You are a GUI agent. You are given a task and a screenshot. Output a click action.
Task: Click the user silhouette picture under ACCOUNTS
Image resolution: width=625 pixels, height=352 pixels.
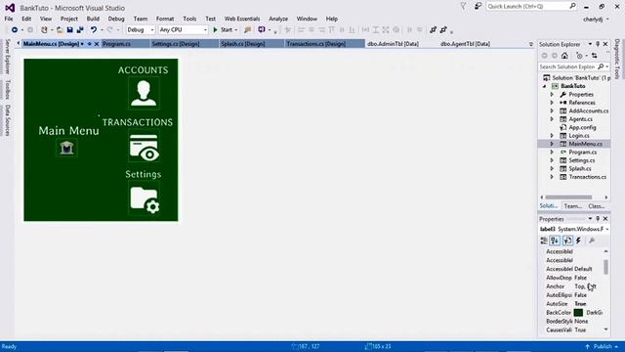pos(144,93)
